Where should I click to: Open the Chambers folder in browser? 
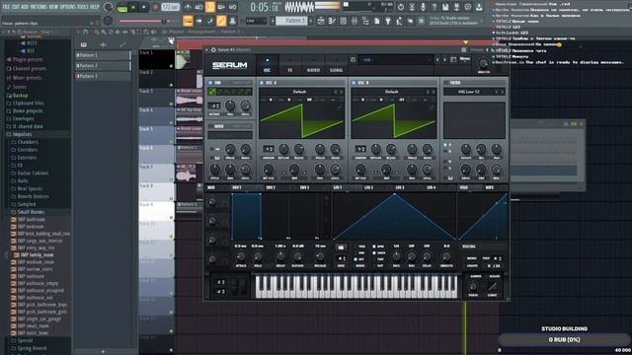28,142
